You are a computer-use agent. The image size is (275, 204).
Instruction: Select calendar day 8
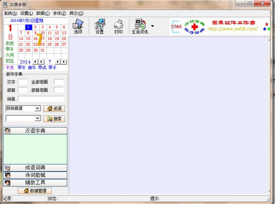tap(28, 33)
